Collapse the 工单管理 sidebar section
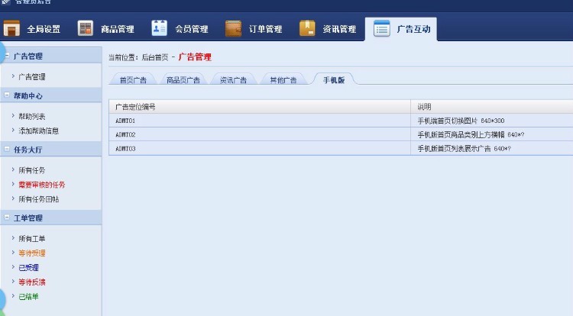Viewport: 573px width, 316px height. [7, 217]
